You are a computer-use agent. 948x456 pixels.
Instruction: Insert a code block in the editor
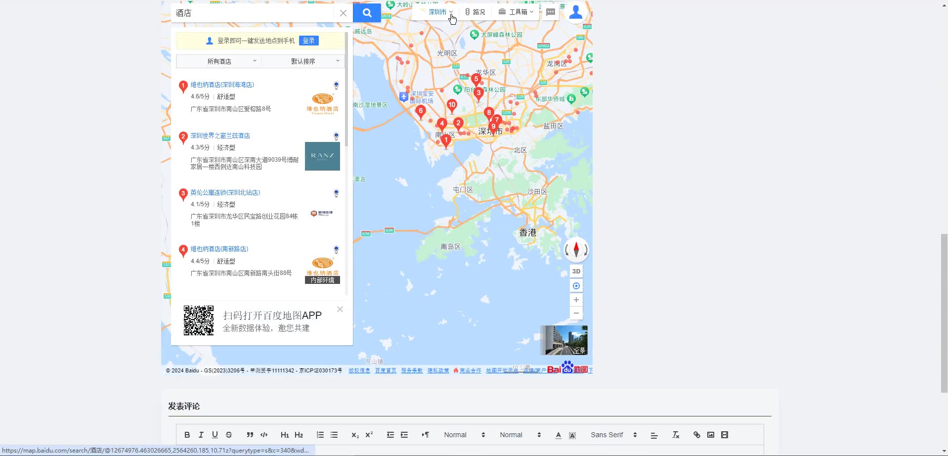(264, 435)
